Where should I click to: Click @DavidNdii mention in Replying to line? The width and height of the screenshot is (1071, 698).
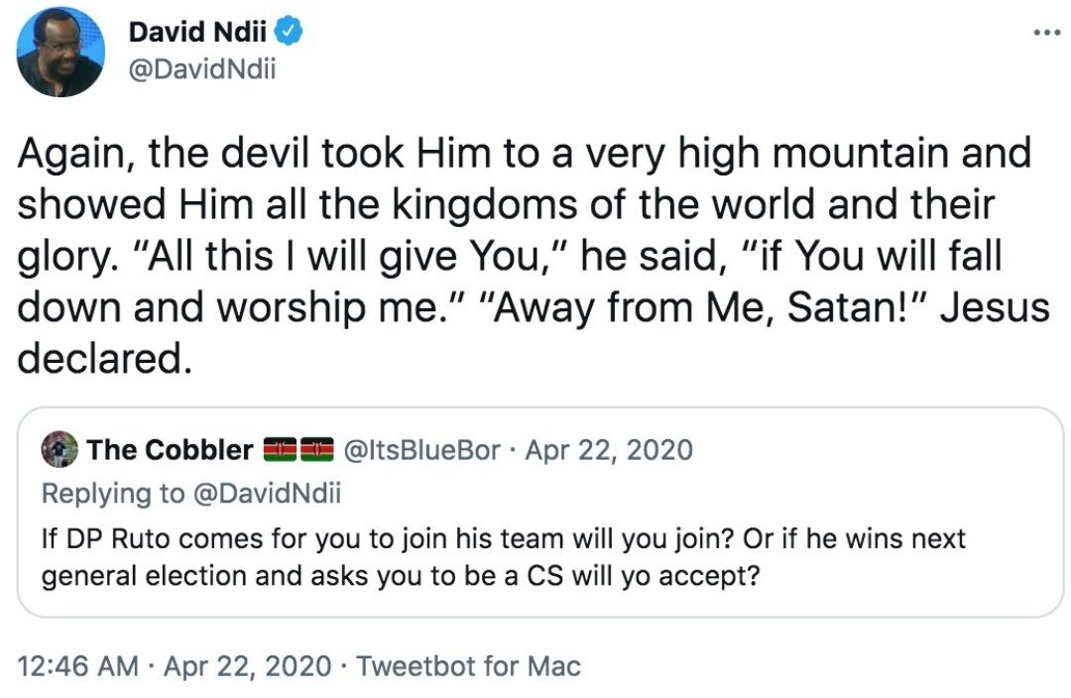pyautogui.click(x=267, y=493)
